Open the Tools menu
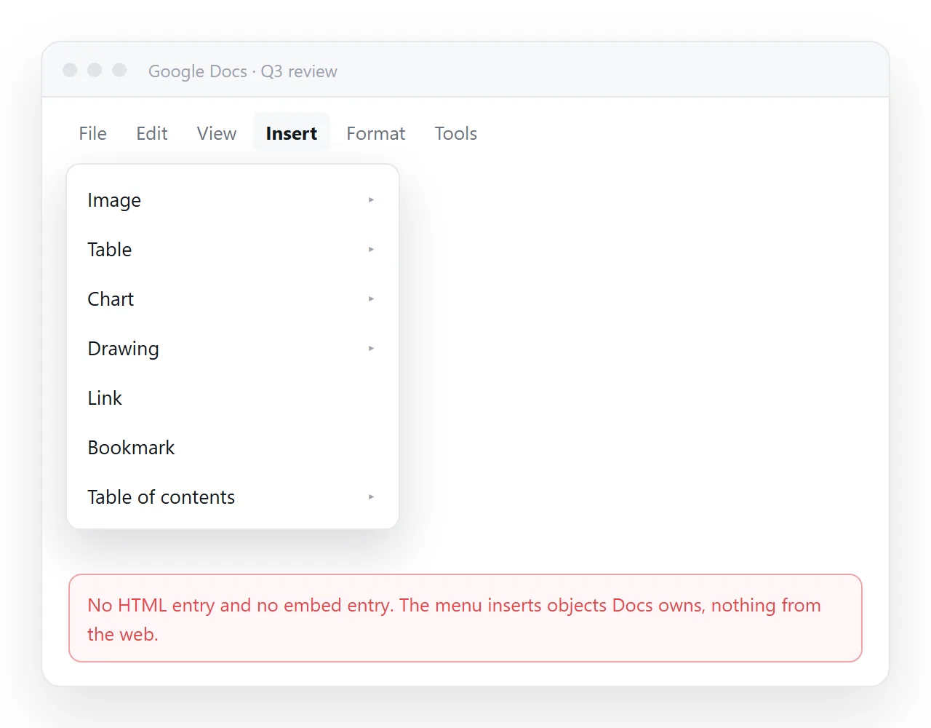The height and width of the screenshot is (728, 931). click(x=456, y=133)
